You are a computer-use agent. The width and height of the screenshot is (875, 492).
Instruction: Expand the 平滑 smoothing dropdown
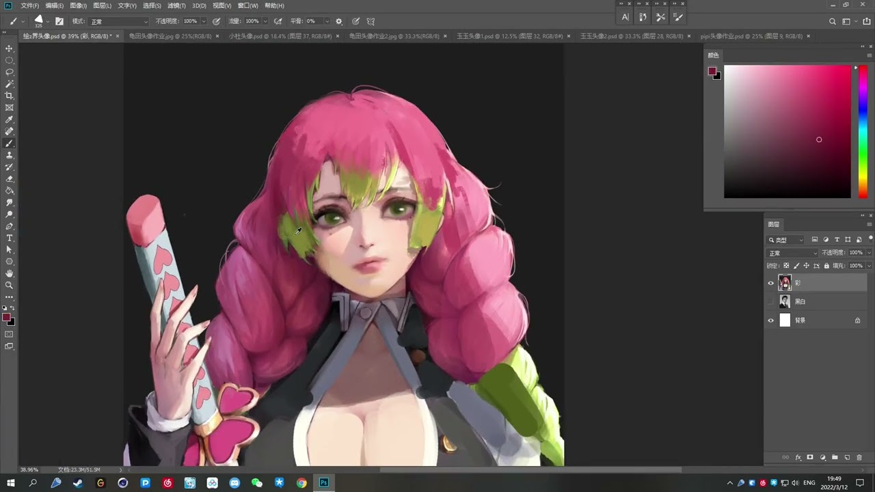(x=327, y=21)
